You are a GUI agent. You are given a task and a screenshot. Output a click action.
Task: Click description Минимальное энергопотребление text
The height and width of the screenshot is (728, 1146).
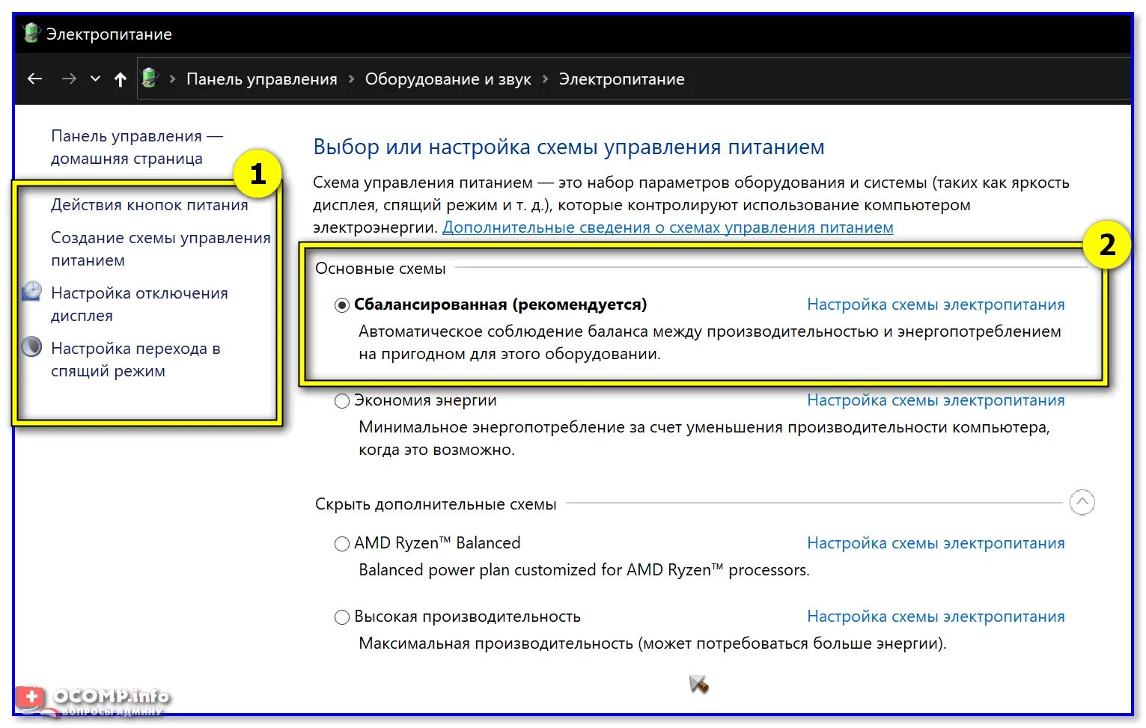704,438
